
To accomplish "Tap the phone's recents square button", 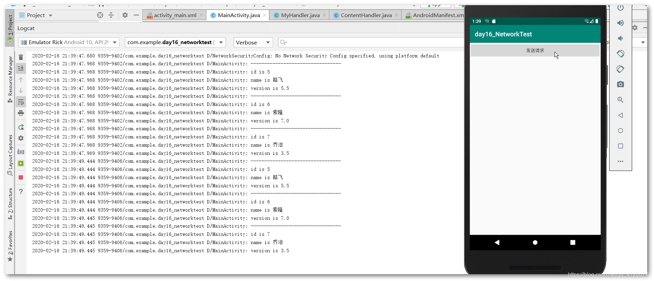I will pos(573,242).
